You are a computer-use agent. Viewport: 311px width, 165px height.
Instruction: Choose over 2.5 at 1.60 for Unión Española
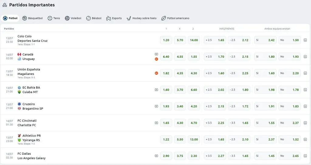(x=215, y=73)
